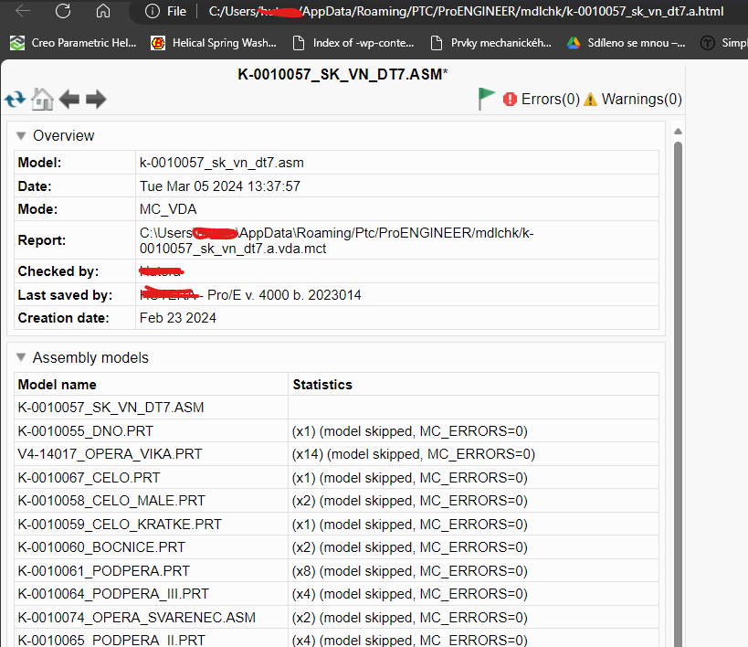Click the back arrow in the report navigation
748x647 pixels.
pos(68,99)
